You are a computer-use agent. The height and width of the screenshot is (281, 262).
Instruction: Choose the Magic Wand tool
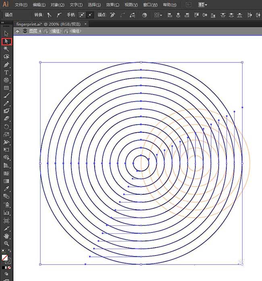6,49
